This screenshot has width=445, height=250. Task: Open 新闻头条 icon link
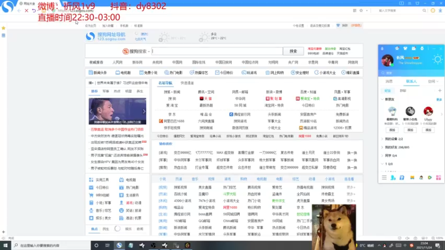pyautogui.click(x=98, y=73)
